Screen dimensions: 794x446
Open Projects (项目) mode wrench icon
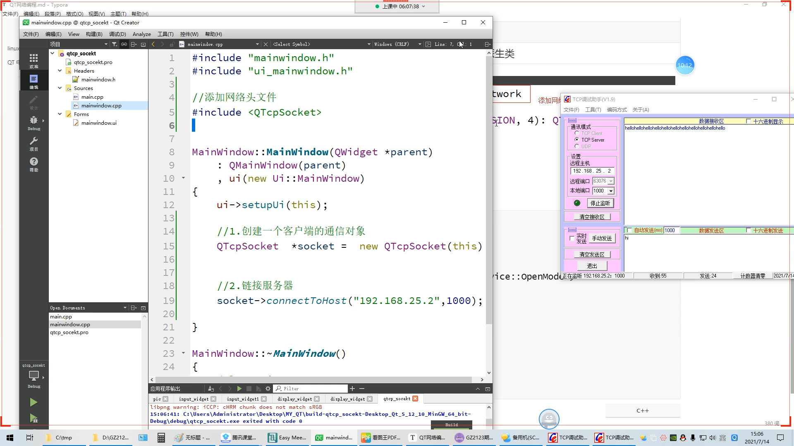pyautogui.click(x=34, y=143)
